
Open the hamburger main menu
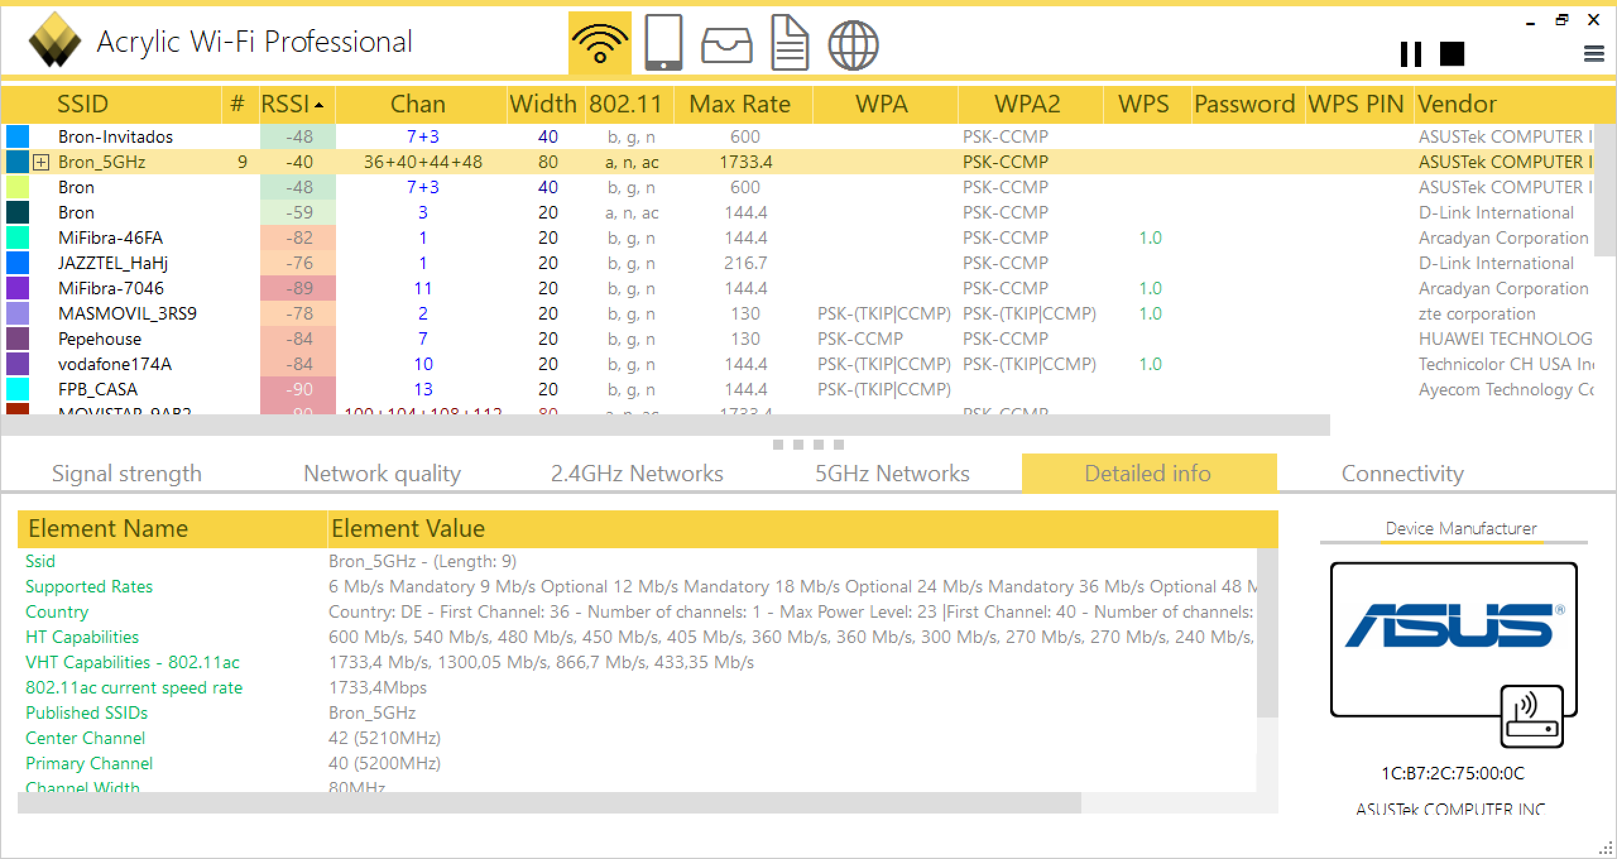pyautogui.click(x=1594, y=54)
